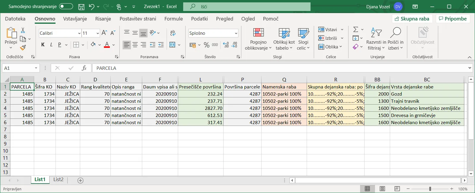Switch to Page Break Preview view

pos(397,189)
